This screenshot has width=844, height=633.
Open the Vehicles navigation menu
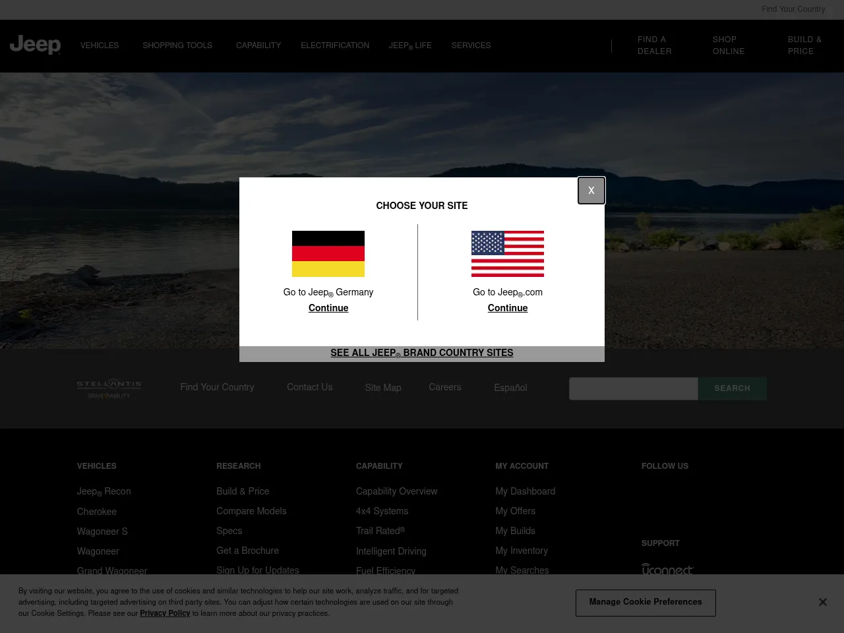coord(100,45)
